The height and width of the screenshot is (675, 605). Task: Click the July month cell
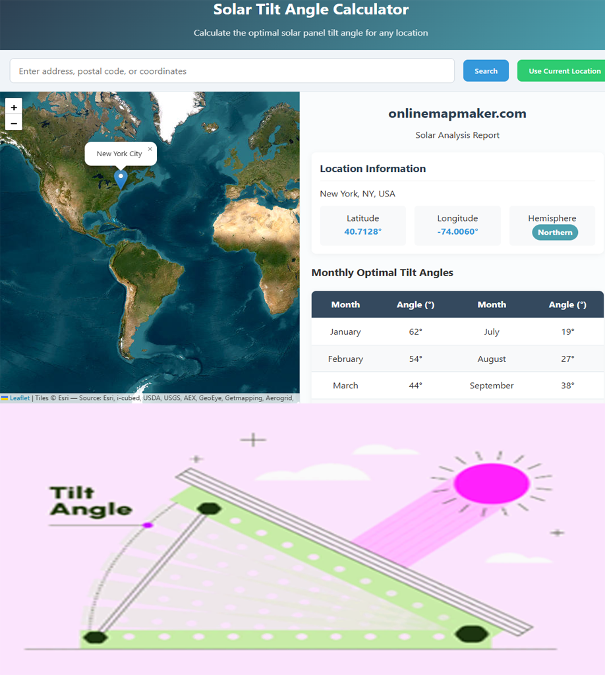point(492,332)
